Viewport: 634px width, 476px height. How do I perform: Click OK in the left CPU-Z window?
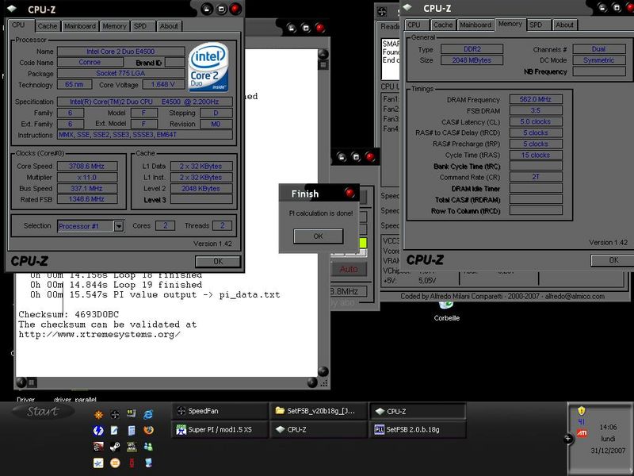(218, 262)
